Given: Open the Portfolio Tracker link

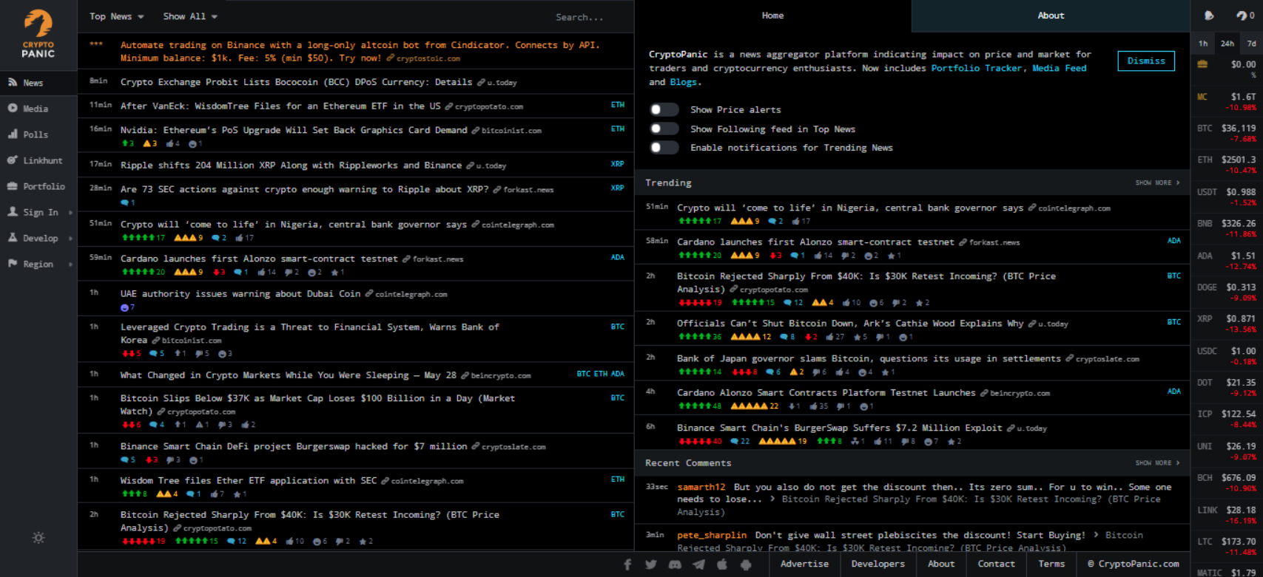Looking at the screenshot, I should pyautogui.click(x=977, y=68).
